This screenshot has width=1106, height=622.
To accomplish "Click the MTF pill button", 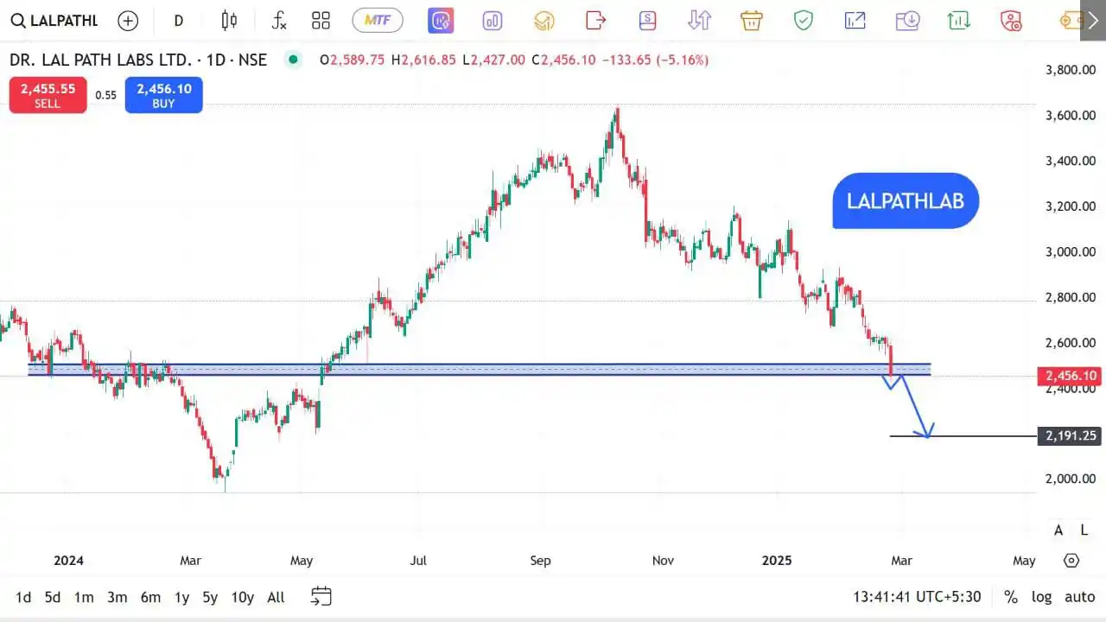I will point(378,21).
